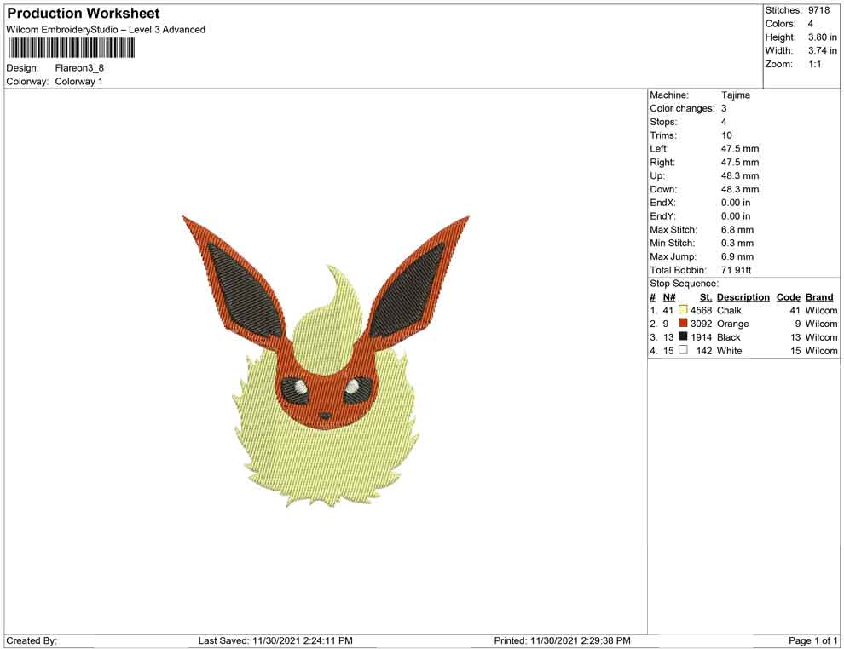The height and width of the screenshot is (649, 844).
Task: Click the Total Bobbin value 71.91ft
Action: point(738,270)
